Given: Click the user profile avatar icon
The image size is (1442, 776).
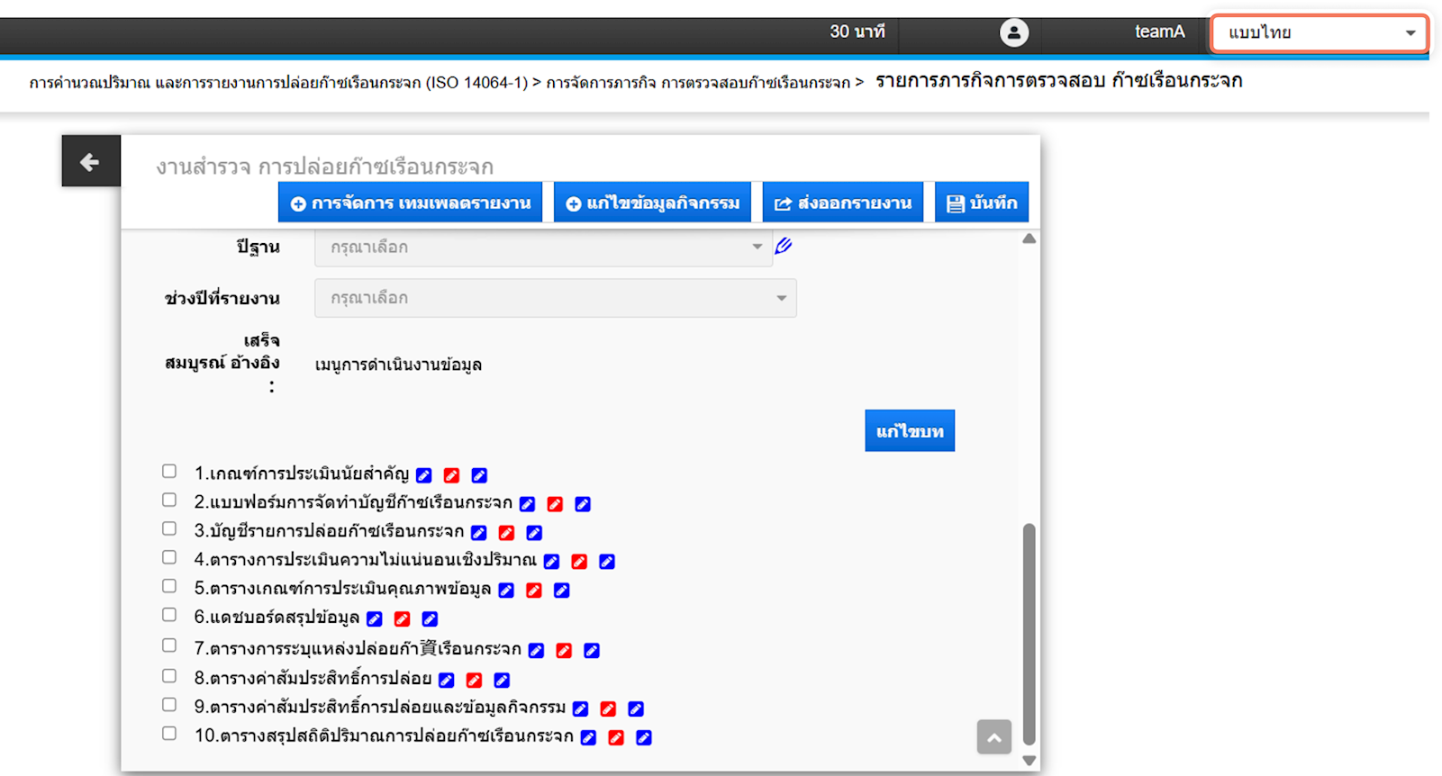Looking at the screenshot, I should (1013, 32).
